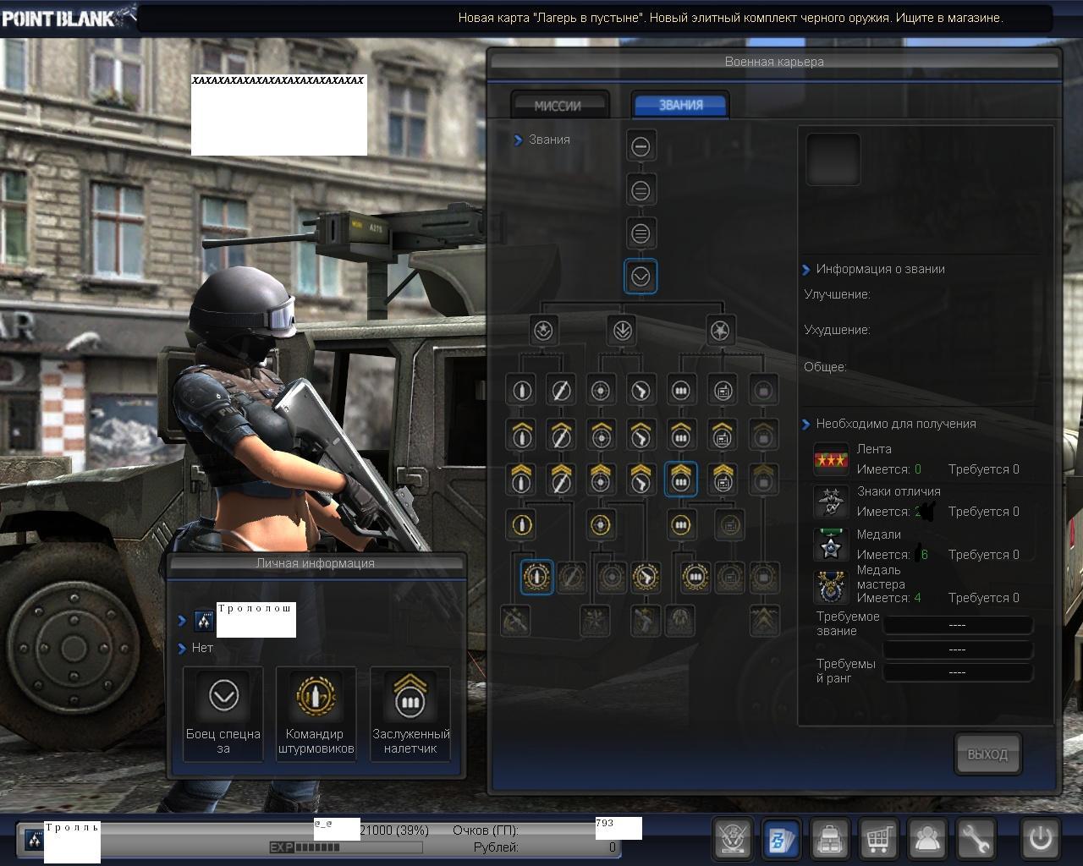Choose the double-chevron single-bullet rank in tree
The image size is (1083, 866).
tap(521, 480)
